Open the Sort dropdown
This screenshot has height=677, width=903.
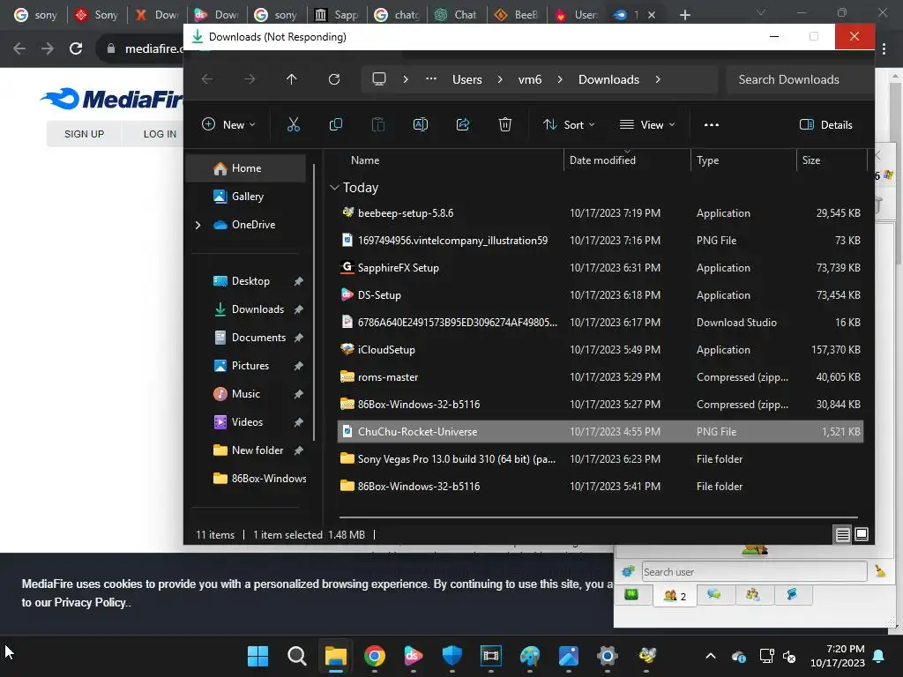tap(569, 125)
